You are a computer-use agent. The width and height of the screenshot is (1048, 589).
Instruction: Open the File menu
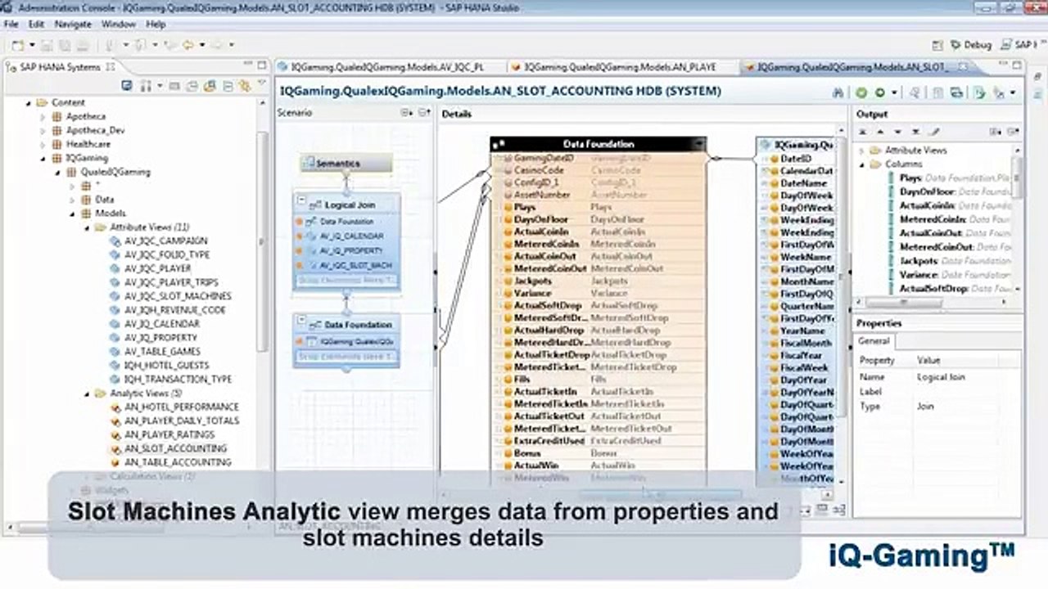(11, 25)
